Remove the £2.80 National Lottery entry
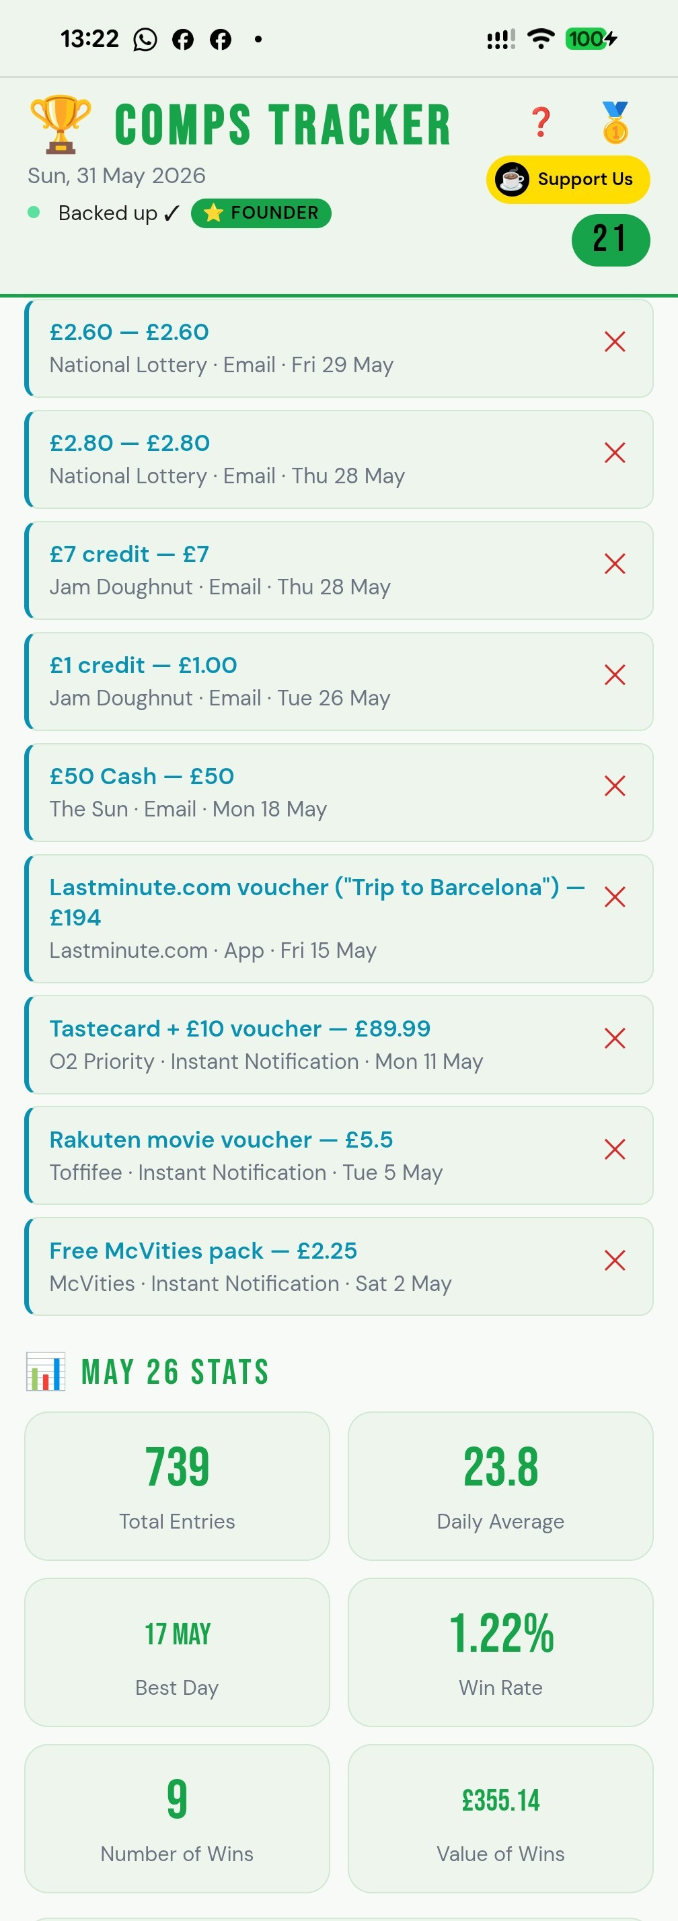Viewport: 678px width, 1921px height. click(615, 453)
